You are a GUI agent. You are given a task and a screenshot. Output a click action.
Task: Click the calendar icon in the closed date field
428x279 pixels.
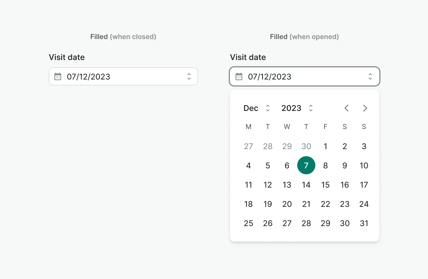pyautogui.click(x=57, y=76)
